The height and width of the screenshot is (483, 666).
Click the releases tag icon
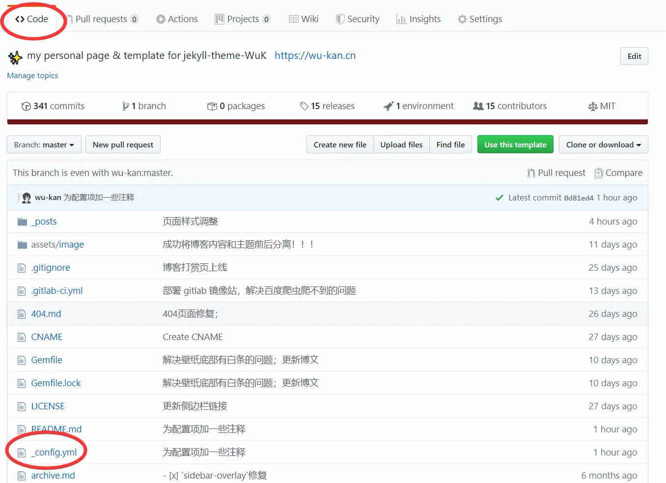click(x=304, y=106)
